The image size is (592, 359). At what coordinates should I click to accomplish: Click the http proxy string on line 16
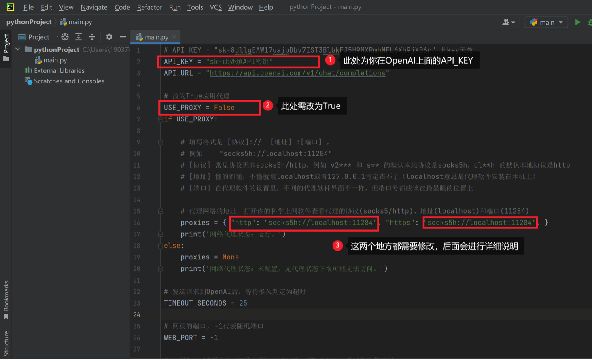(320, 223)
